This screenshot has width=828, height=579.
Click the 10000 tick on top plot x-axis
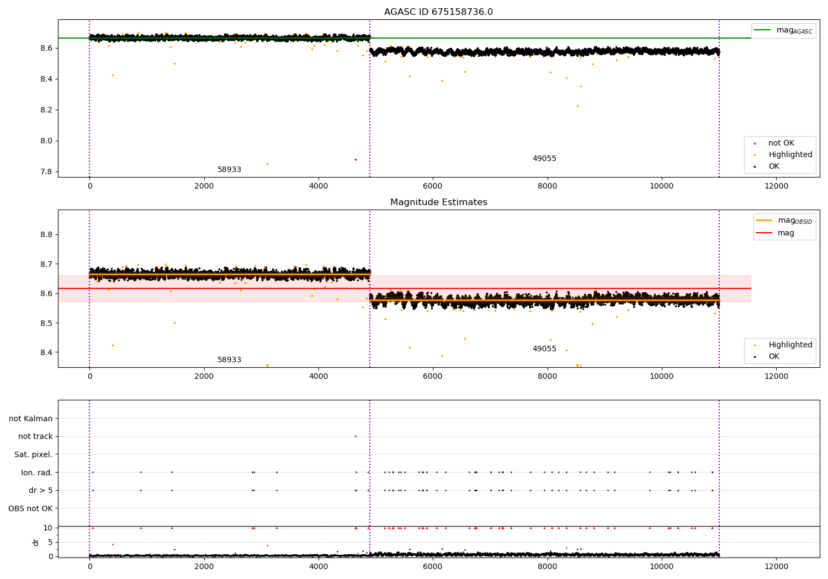[661, 186]
